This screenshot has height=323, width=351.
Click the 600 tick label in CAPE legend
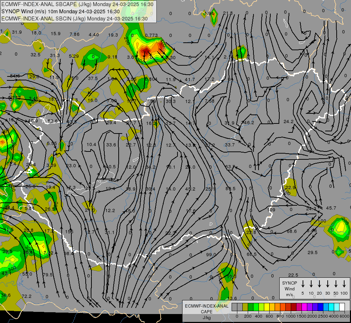tap(269, 316)
